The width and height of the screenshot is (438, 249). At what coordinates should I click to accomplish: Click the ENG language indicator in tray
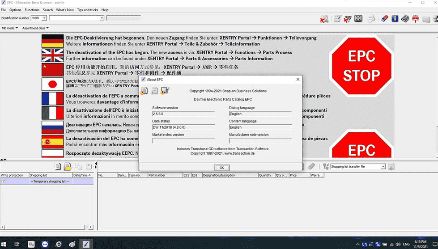point(406,245)
